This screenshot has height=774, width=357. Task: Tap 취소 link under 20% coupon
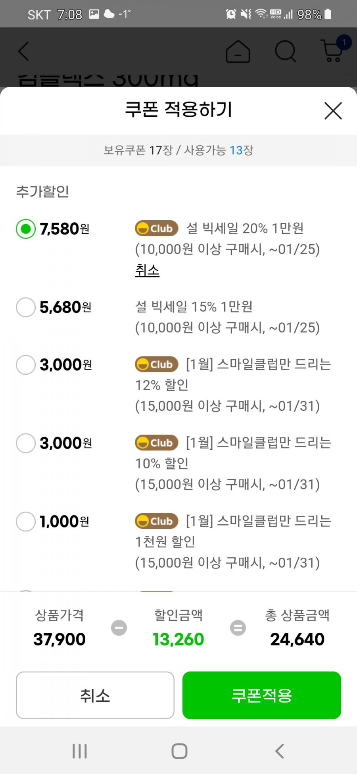click(147, 270)
